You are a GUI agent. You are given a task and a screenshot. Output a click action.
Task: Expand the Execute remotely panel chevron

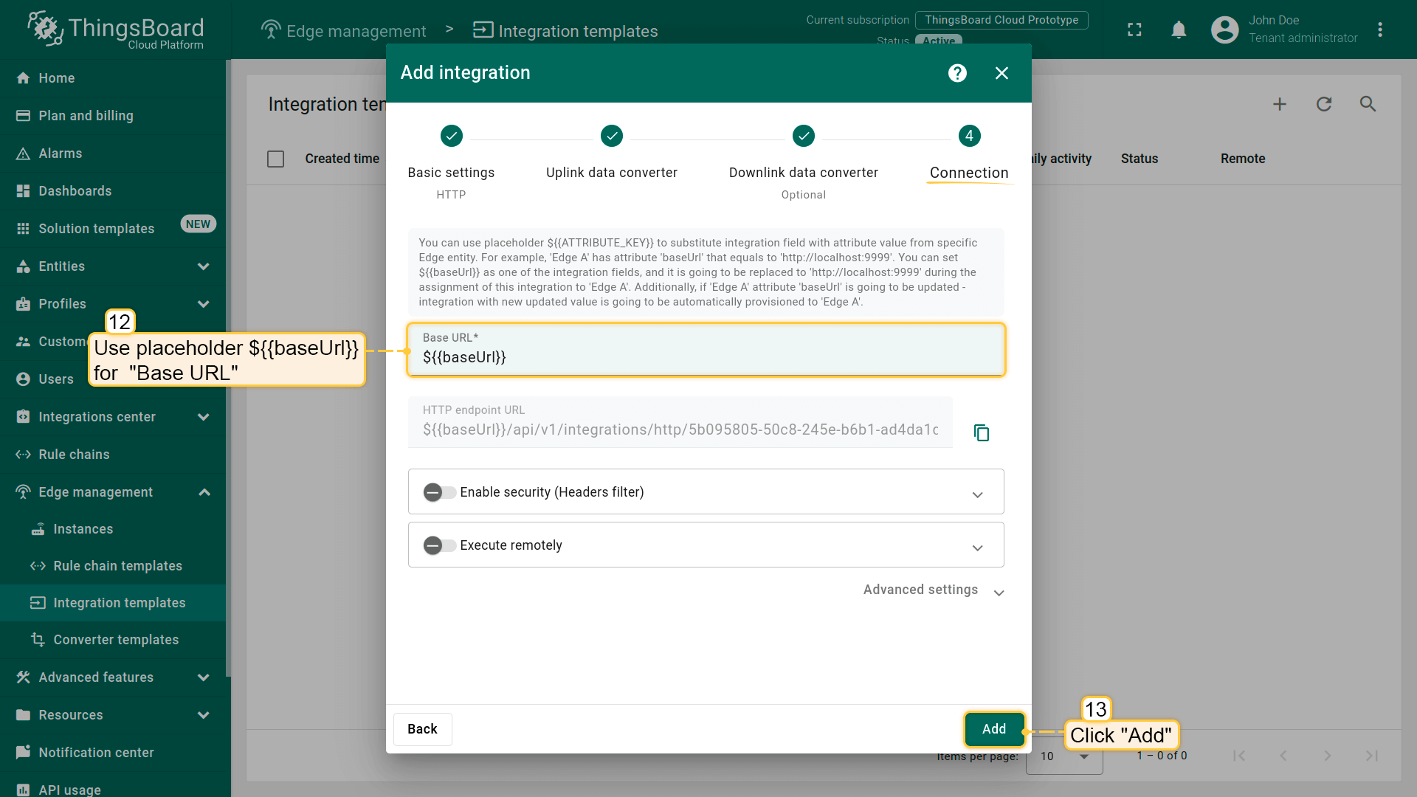pos(977,548)
